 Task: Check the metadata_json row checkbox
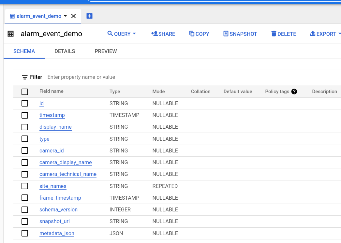click(25, 233)
